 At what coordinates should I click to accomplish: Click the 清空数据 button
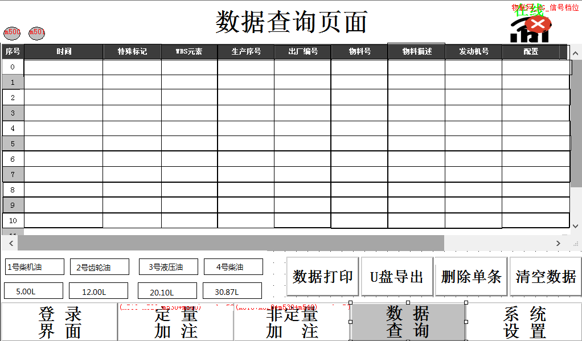tap(546, 277)
